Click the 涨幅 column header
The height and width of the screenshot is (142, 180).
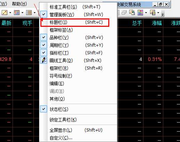[x=157, y=23]
